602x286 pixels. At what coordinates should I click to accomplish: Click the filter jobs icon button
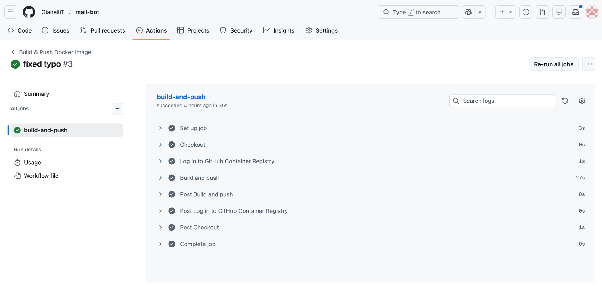click(x=117, y=109)
